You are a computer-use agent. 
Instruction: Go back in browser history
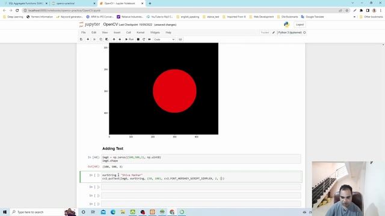click(4, 11)
